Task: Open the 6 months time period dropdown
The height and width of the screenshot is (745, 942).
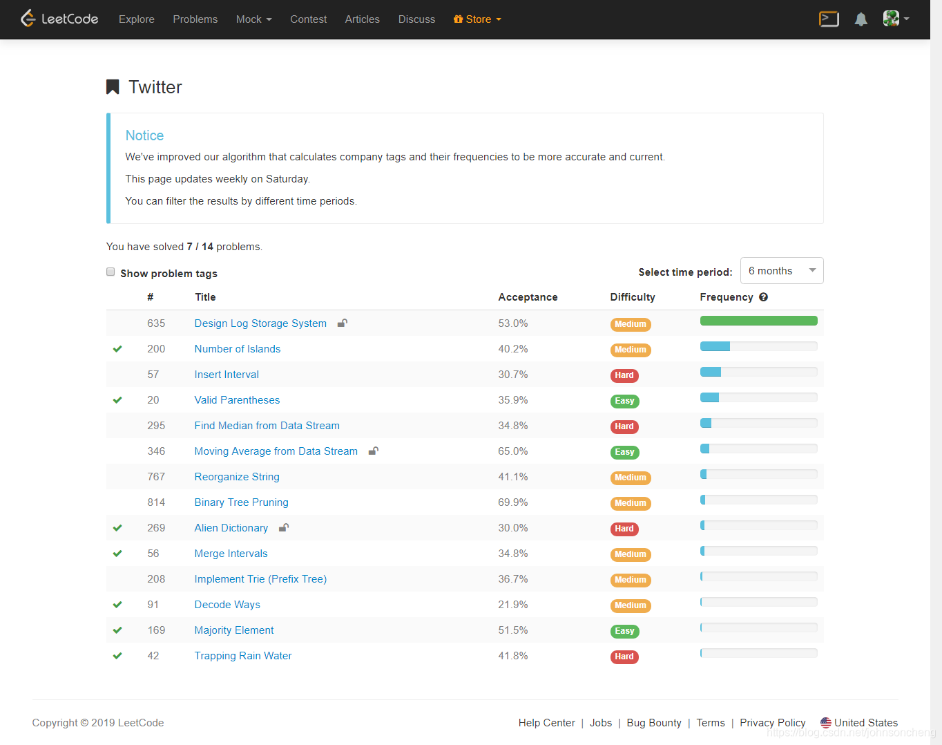Action: pyautogui.click(x=782, y=271)
